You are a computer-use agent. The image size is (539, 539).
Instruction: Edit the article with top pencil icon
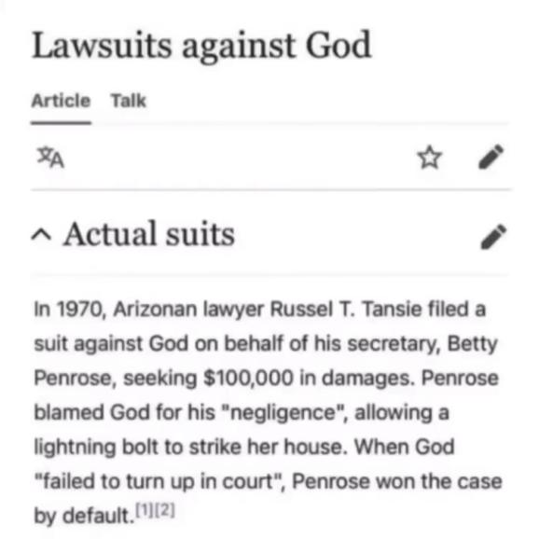point(491,157)
